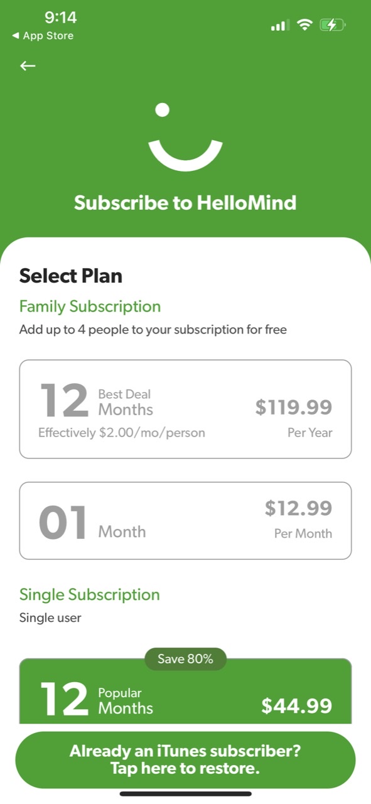Tap the $44.99 single plan price

[296, 706]
